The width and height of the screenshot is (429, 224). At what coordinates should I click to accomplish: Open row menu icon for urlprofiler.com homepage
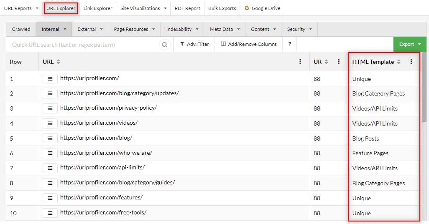50,78
